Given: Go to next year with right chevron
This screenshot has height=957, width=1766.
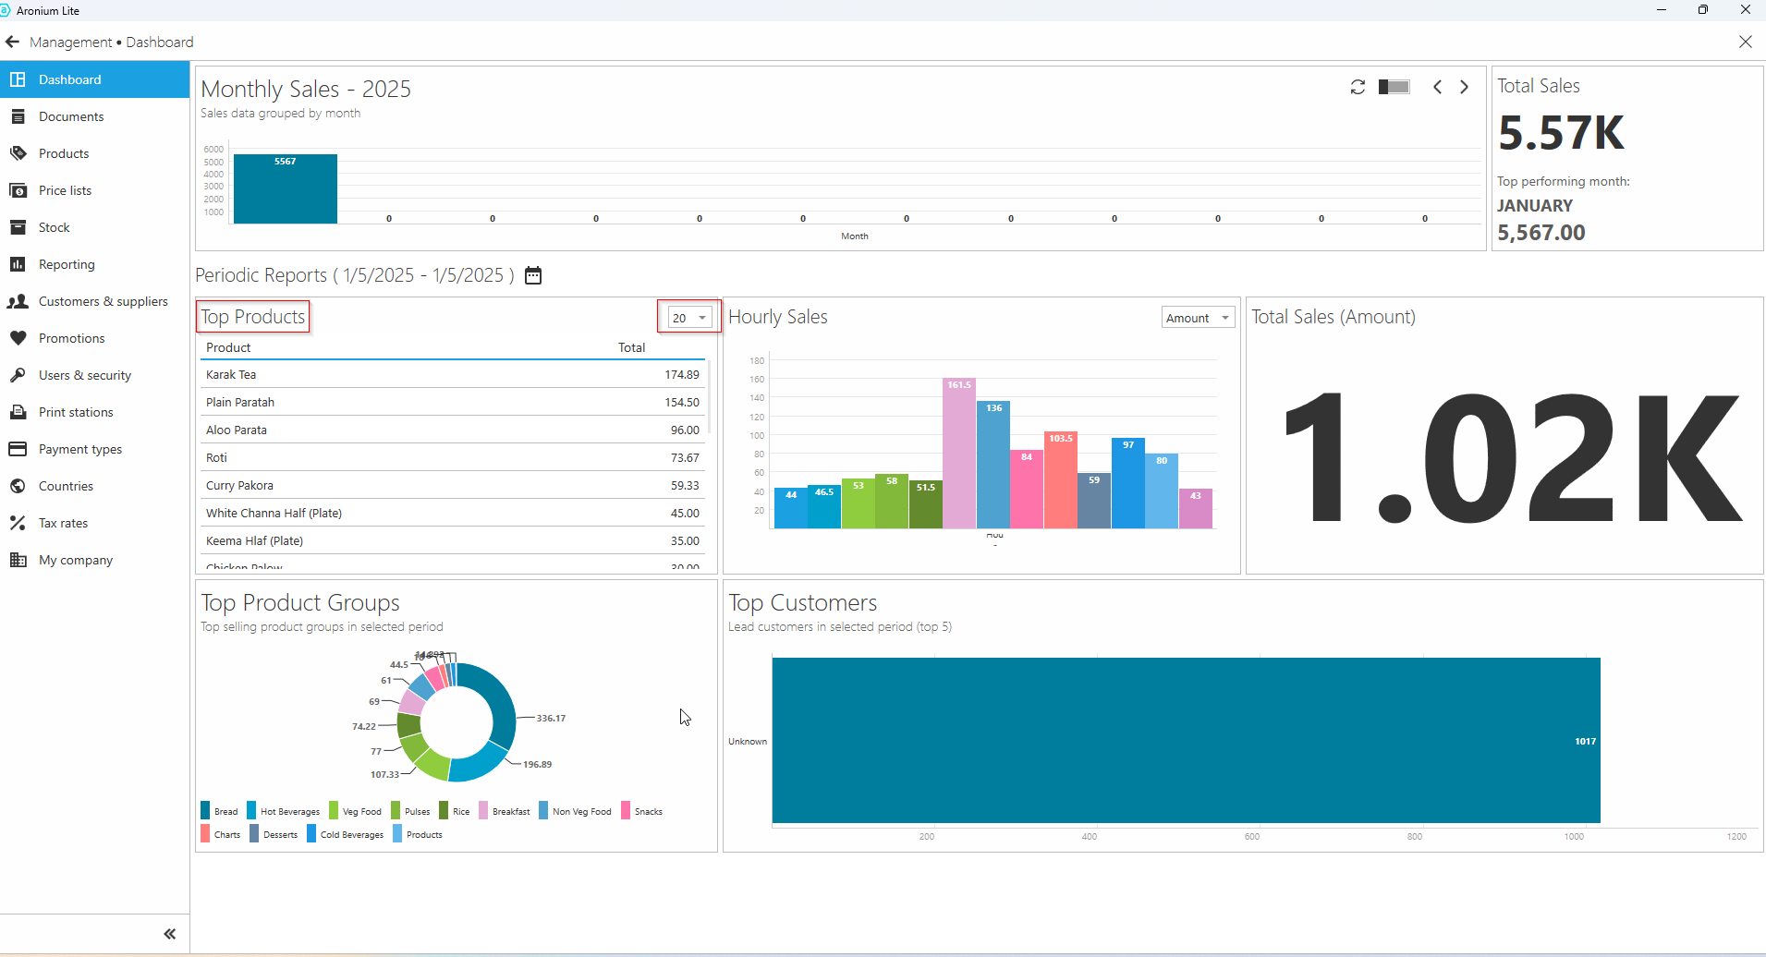Looking at the screenshot, I should [x=1464, y=87].
